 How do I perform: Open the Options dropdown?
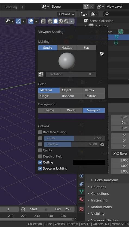click(67, 14)
